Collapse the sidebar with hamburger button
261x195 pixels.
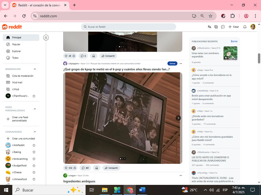pos(46,38)
